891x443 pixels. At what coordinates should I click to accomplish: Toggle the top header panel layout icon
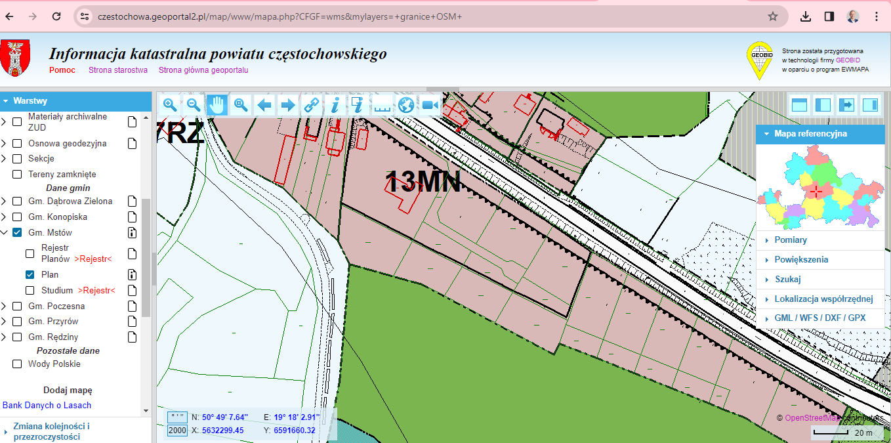799,105
